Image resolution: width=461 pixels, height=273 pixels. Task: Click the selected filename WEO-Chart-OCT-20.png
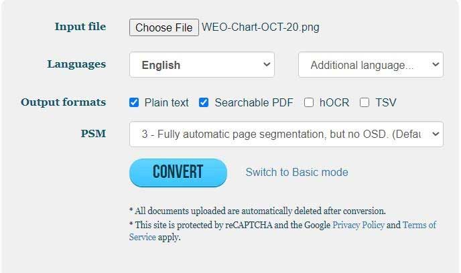261,27
